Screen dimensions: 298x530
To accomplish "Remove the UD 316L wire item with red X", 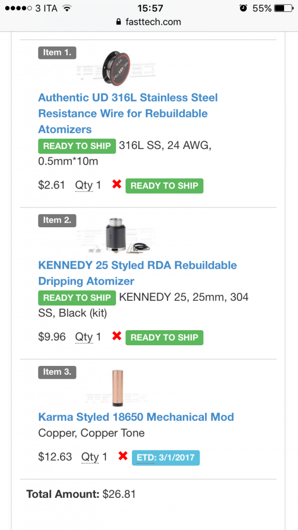I will [x=116, y=185].
